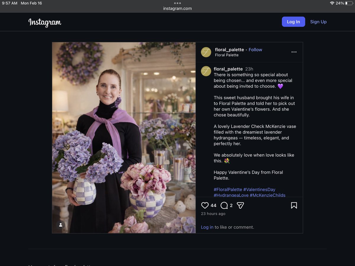Viewport: 355px width, 266px height.
Task: Click the Log in link to comment
Action: 207,227
